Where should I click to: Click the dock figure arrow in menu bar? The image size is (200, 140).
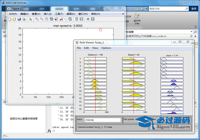123,14
